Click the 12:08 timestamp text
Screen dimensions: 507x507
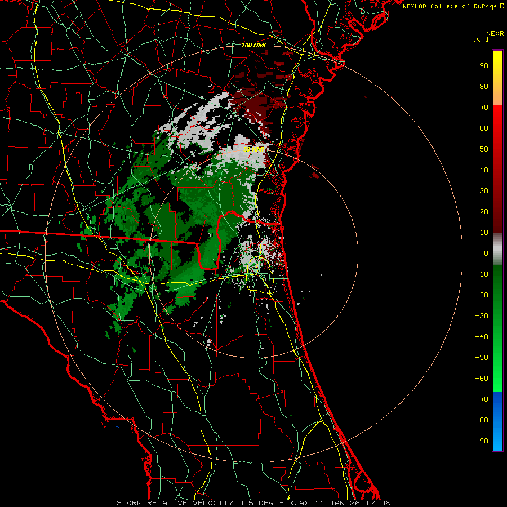377,503
